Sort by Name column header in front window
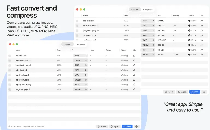This screenshot has height=130, width=210. 18,50
